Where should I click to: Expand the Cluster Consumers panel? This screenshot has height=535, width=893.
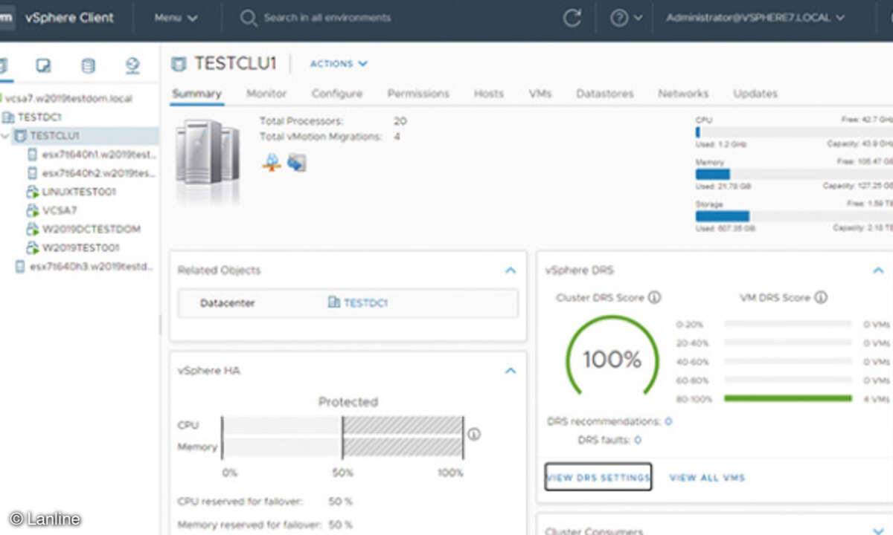pyautogui.click(x=878, y=531)
